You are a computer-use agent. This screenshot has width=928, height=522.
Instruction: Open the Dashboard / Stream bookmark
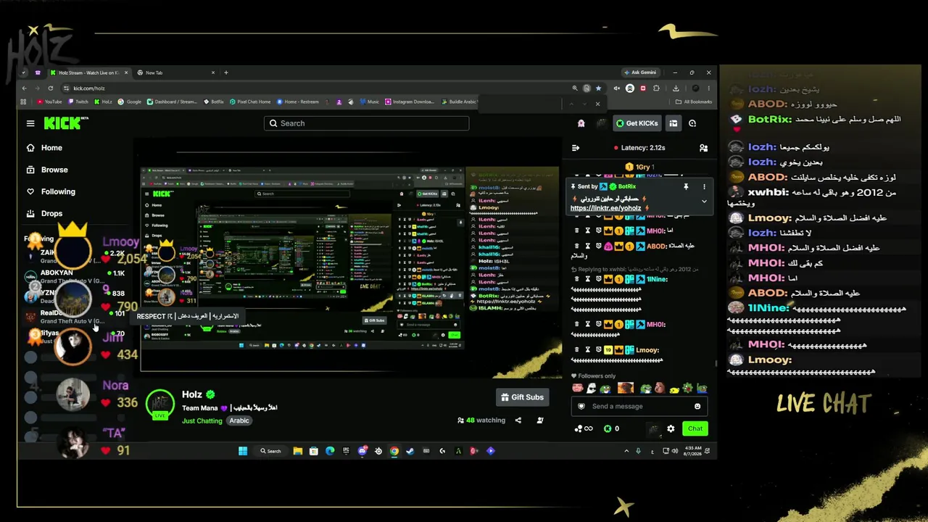172,102
